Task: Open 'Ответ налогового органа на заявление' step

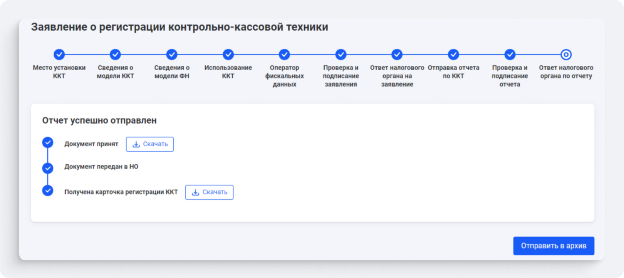Action: point(397,55)
